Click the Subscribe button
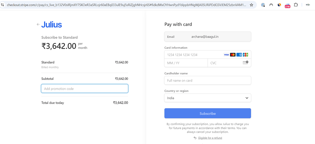This screenshot has height=144, width=315. pyautogui.click(x=208, y=113)
